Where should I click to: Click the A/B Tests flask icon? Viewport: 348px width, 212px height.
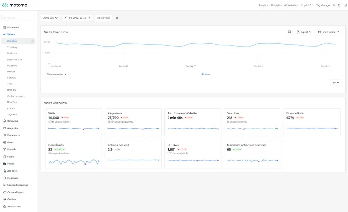click(x=5, y=171)
